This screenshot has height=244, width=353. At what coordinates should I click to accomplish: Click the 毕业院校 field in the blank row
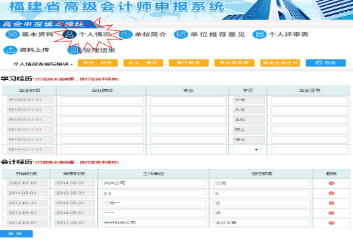tap(102, 150)
